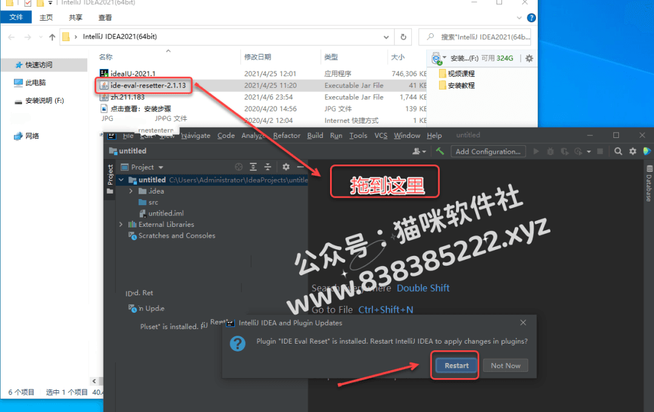Click the Debug bug icon in toolbar

tap(550, 151)
